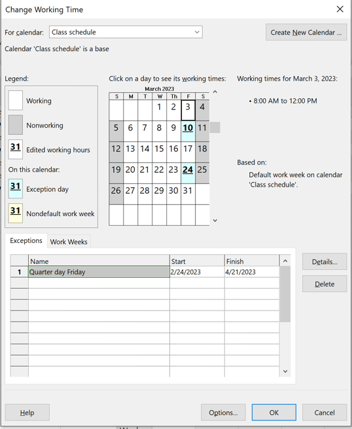
Task: Click the exceptions table scroll up arrow
Action: (285, 261)
